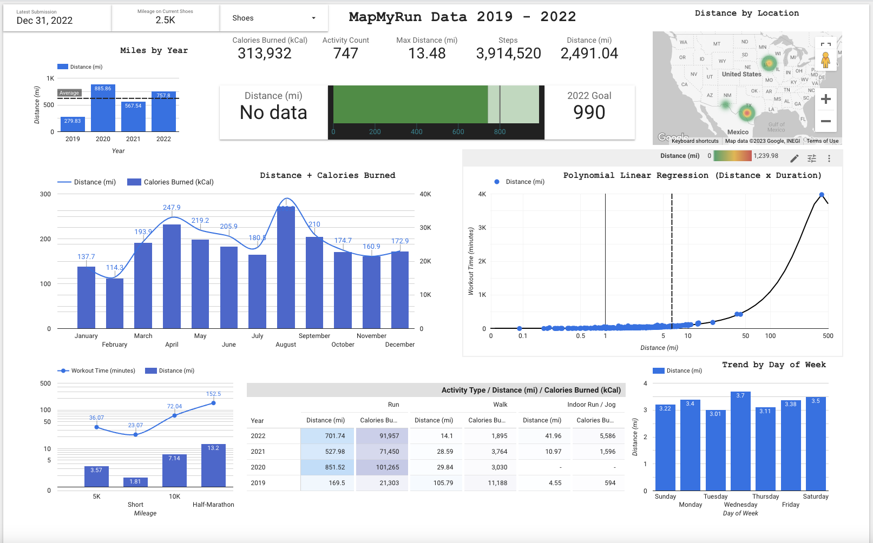Open the Shoes dropdown filter

point(274,18)
